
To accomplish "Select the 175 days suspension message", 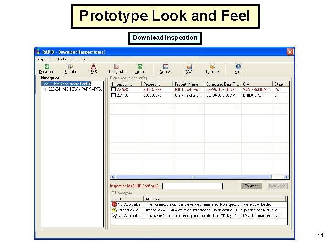I will [213, 215].
